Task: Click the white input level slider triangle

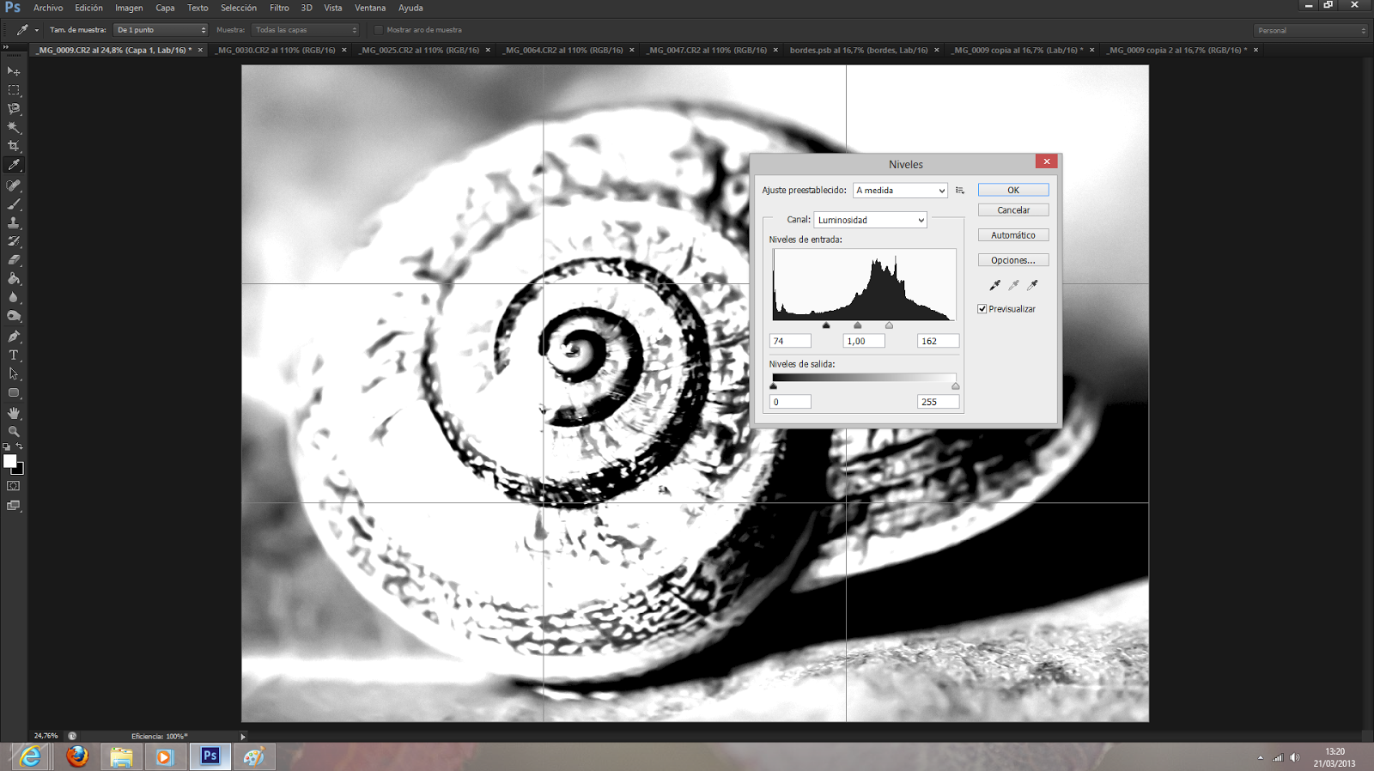Action: [x=889, y=325]
